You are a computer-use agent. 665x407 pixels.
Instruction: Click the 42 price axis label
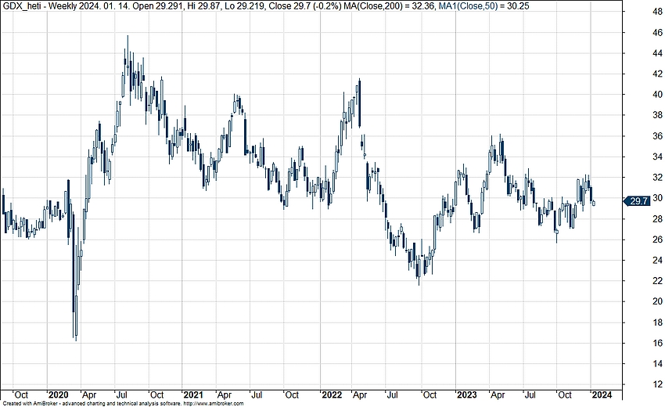[x=657, y=74]
